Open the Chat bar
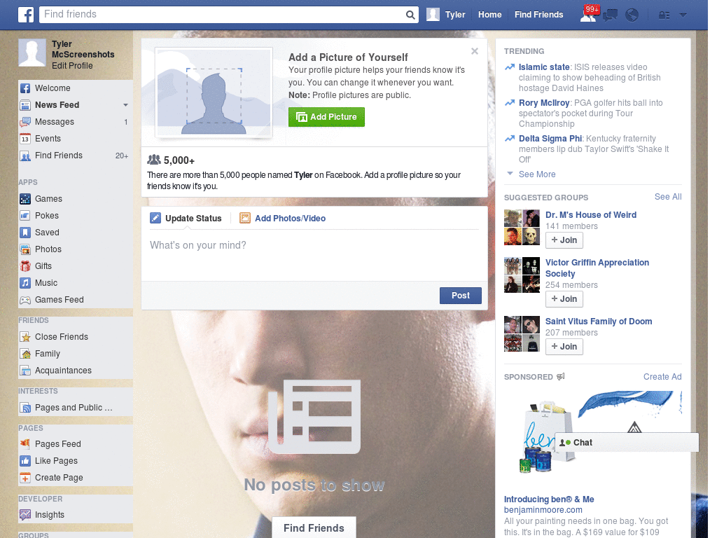This screenshot has height=538, width=717. pos(627,443)
